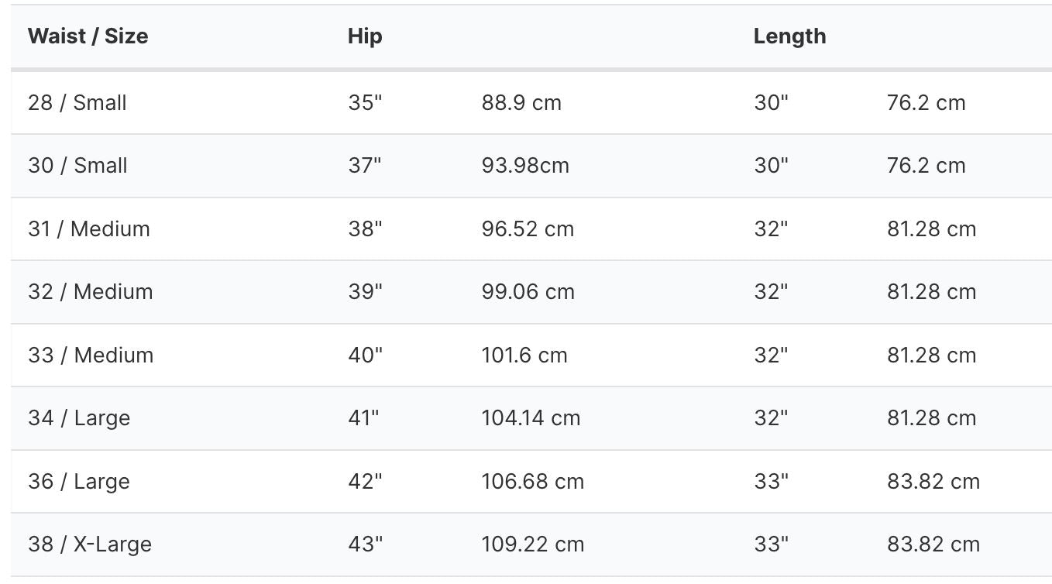
Task: Click the Length column header
Action: (789, 36)
